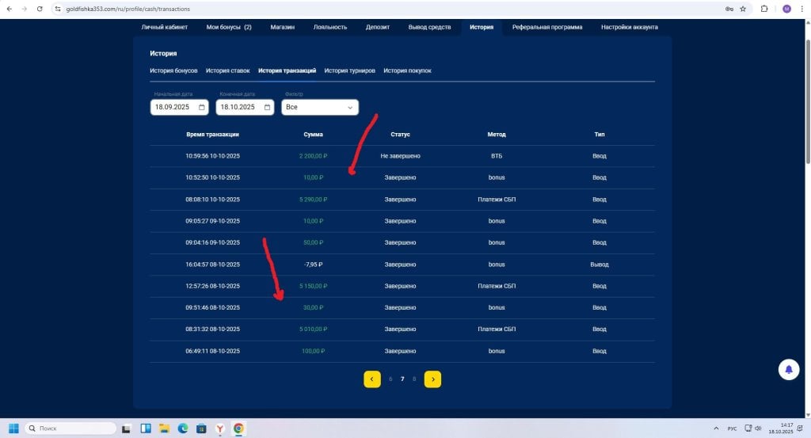811x438 pixels.
Task: Open Настройки аккаунта tab
Action: pyautogui.click(x=630, y=27)
